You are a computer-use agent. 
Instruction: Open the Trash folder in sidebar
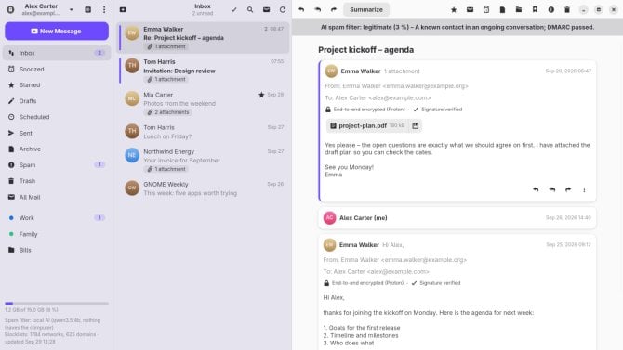pos(57,181)
